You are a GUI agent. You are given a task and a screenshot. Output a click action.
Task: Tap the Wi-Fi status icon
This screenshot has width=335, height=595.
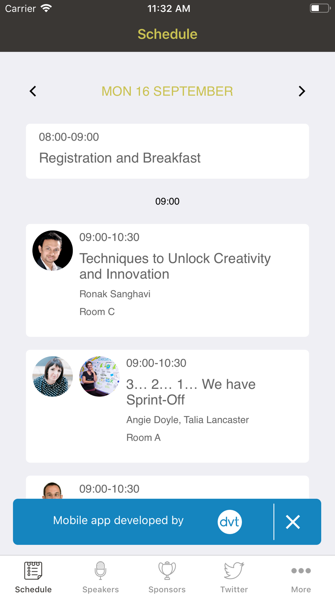[x=46, y=8]
